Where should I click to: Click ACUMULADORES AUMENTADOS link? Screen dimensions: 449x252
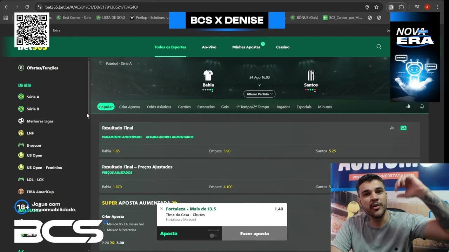169,137
